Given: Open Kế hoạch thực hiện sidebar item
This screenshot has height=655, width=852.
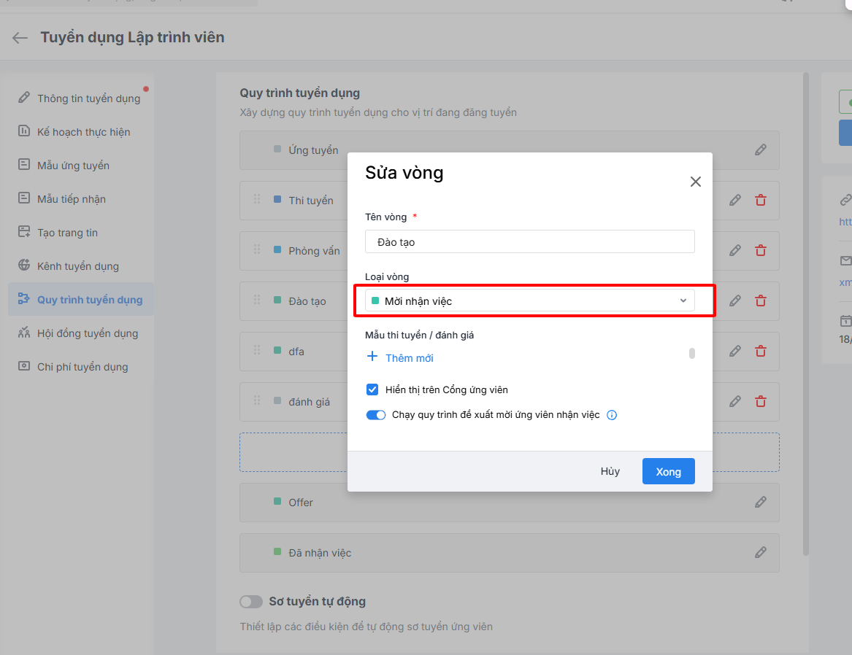Looking at the screenshot, I should (83, 132).
